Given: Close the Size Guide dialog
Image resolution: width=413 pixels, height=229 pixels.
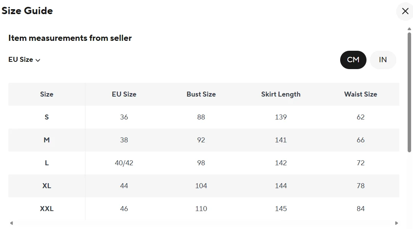Looking at the screenshot, I should 405,11.
